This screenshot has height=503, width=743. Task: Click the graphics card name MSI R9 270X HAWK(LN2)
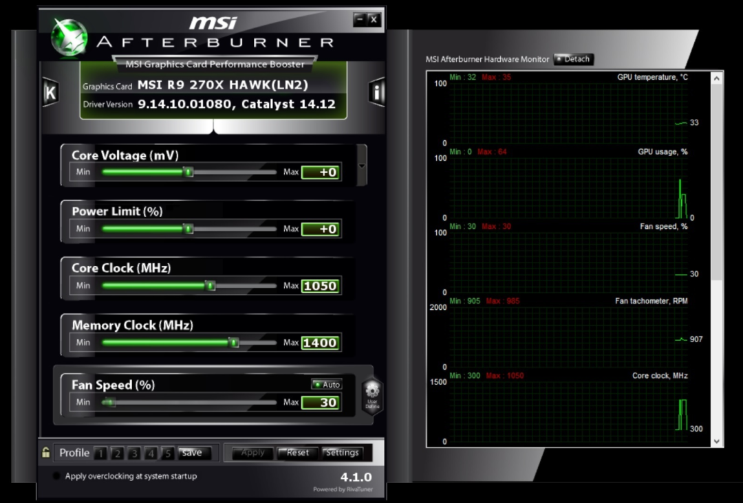point(223,85)
